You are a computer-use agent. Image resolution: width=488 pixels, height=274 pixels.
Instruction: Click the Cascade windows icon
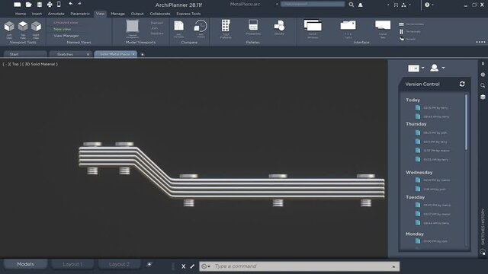(402, 39)
